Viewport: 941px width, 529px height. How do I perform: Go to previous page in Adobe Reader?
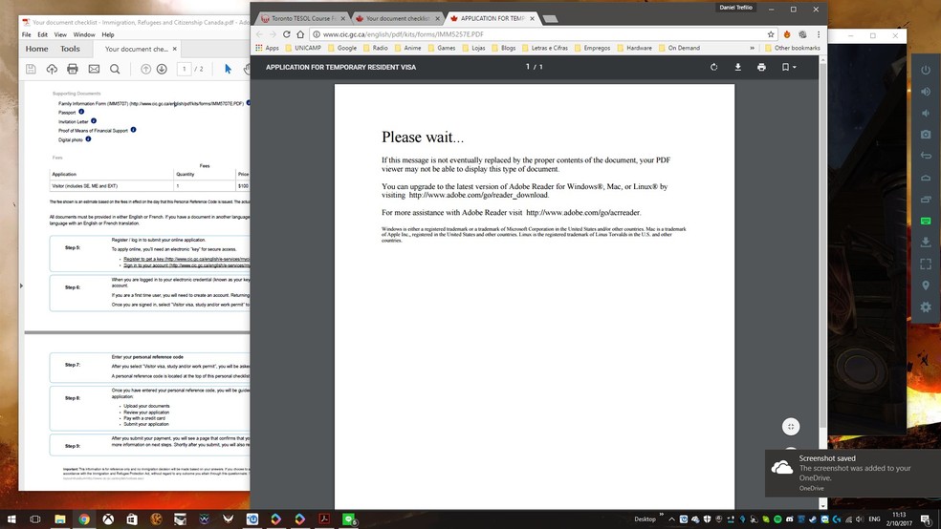pyautogui.click(x=145, y=70)
